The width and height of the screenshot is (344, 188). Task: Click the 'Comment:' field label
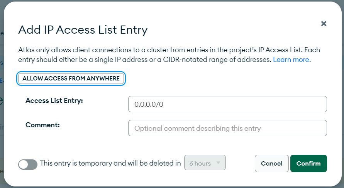coord(42,125)
